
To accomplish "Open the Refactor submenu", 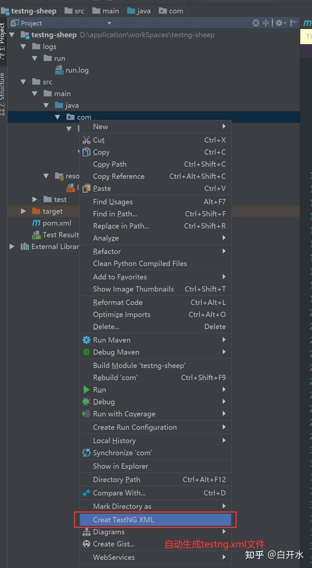I will pyautogui.click(x=155, y=251).
